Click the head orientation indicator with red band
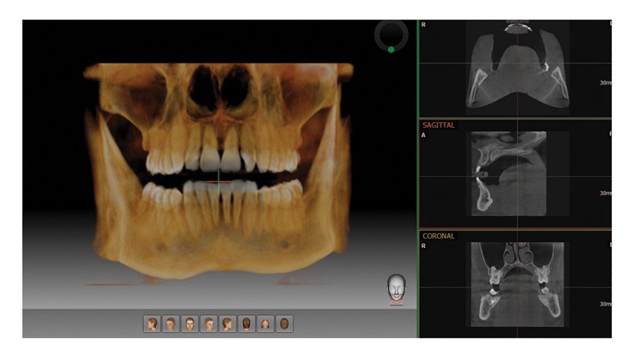Viewport: 629px width, 357px height. click(396, 289)
